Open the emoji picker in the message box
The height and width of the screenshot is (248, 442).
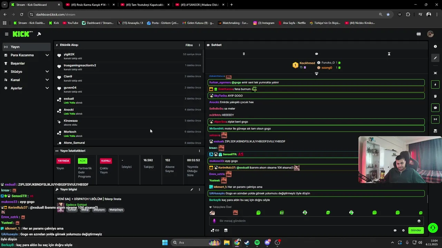[419, 221]
